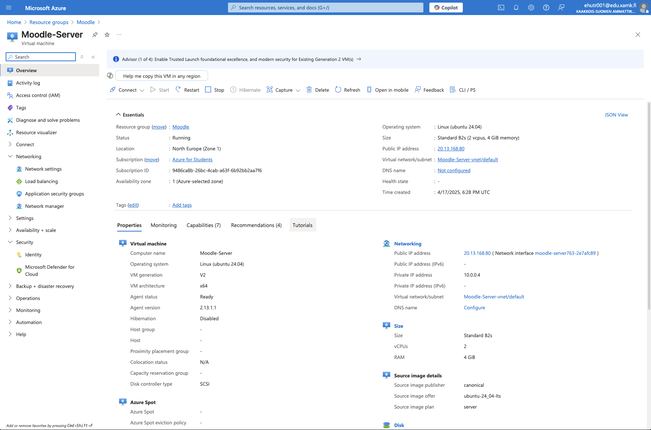The image size is (651, 430).
Task: Click the Copilot button
Action: point(446,8)
